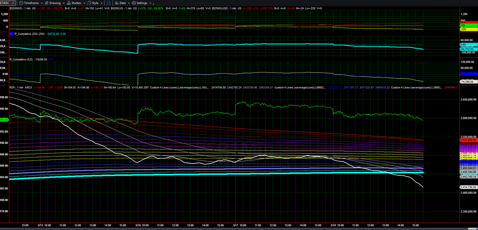Click the -74,296.00 axis value label
478x230 pixels.
(468, 81)
